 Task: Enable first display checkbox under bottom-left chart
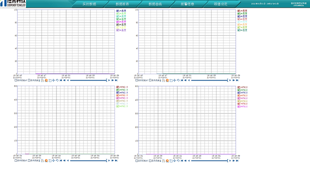pos(16,160)
